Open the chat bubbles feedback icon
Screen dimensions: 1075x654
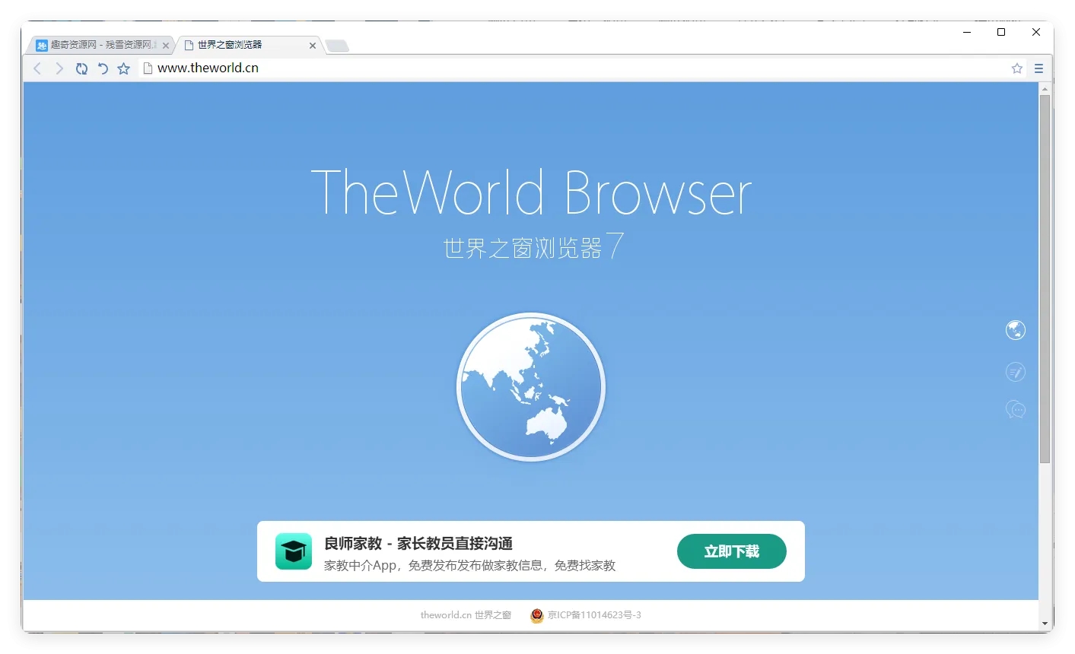point(1016,409)
